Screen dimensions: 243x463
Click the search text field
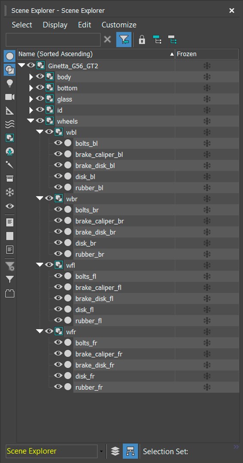53,39
